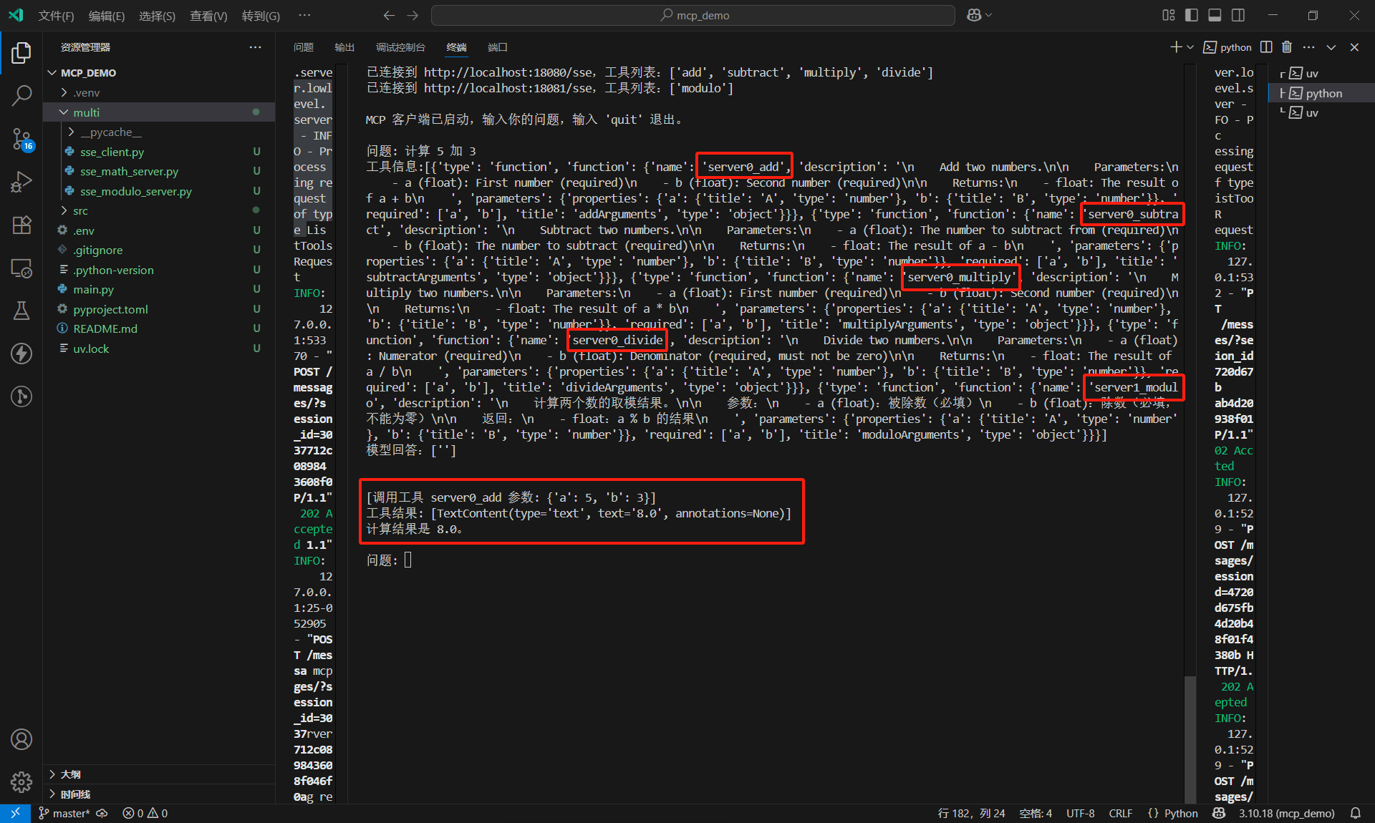Open the Accounts menu icon
1375x823 pixels.
(x=21, y=739)
